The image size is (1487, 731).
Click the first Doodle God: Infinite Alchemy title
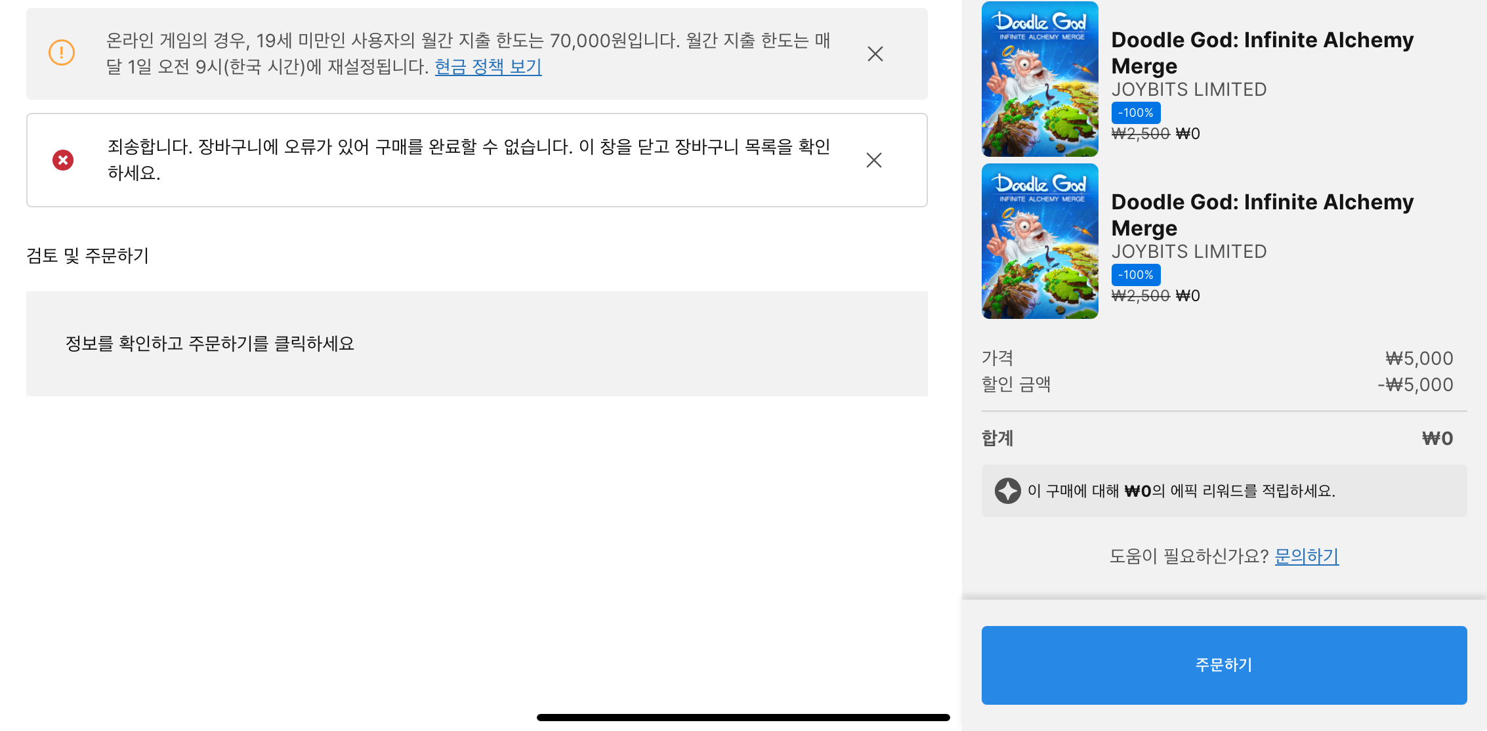coord(1263,53)
